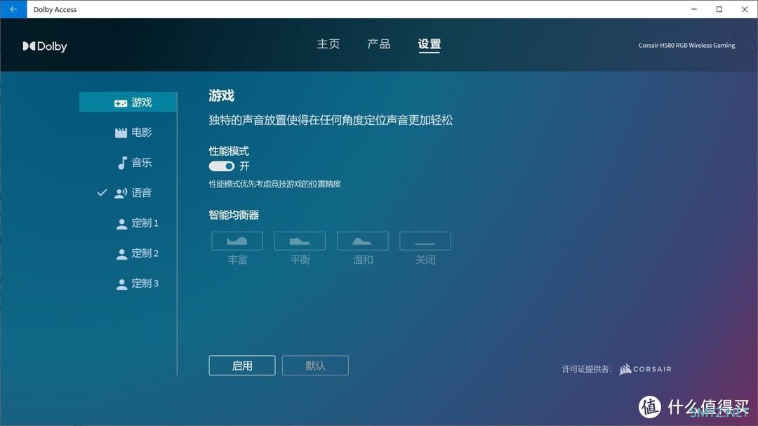The height and width of the screenshot is (426, 758).
Task: Choose the 丰富 equalizer curve icon
Action: tap(237, 241)
